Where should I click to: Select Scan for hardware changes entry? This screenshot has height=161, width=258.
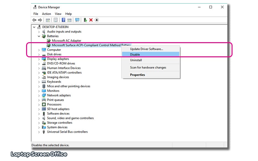click(151, 68)
